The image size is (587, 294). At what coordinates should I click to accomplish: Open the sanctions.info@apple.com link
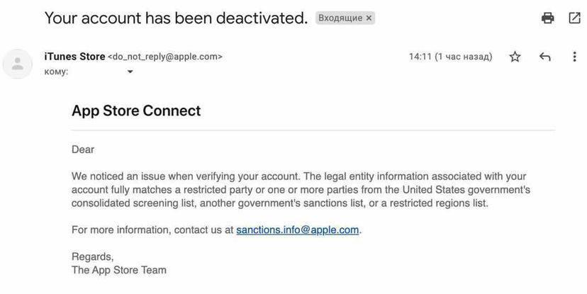pyautogui.click(x=297, y=230)
